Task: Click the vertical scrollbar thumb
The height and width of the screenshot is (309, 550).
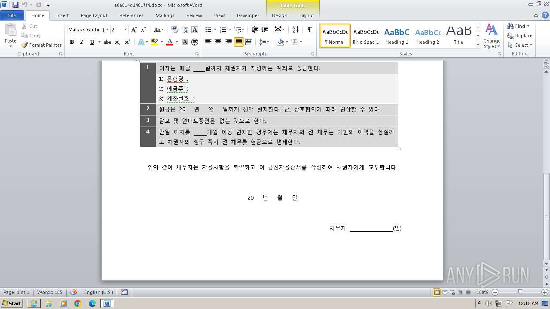Action: pyautogui.click(x=546, y=216)
